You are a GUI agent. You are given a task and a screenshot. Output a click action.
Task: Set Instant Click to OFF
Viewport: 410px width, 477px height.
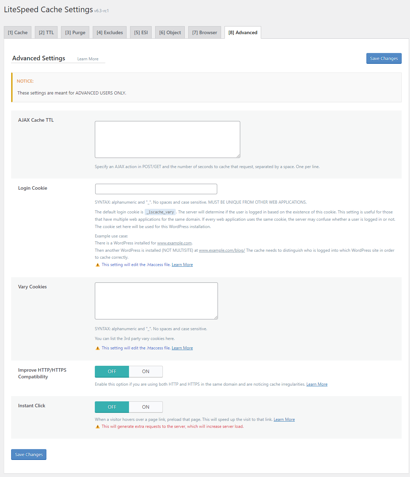112,407
